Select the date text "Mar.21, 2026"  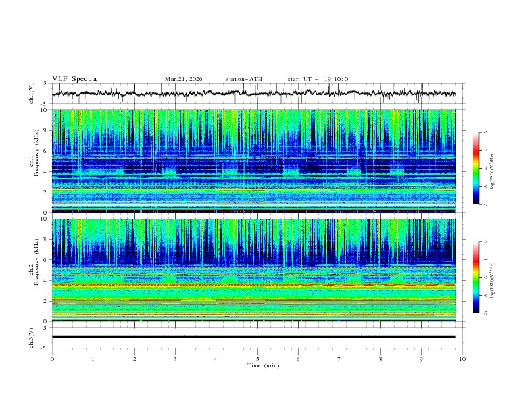[184, 79]
